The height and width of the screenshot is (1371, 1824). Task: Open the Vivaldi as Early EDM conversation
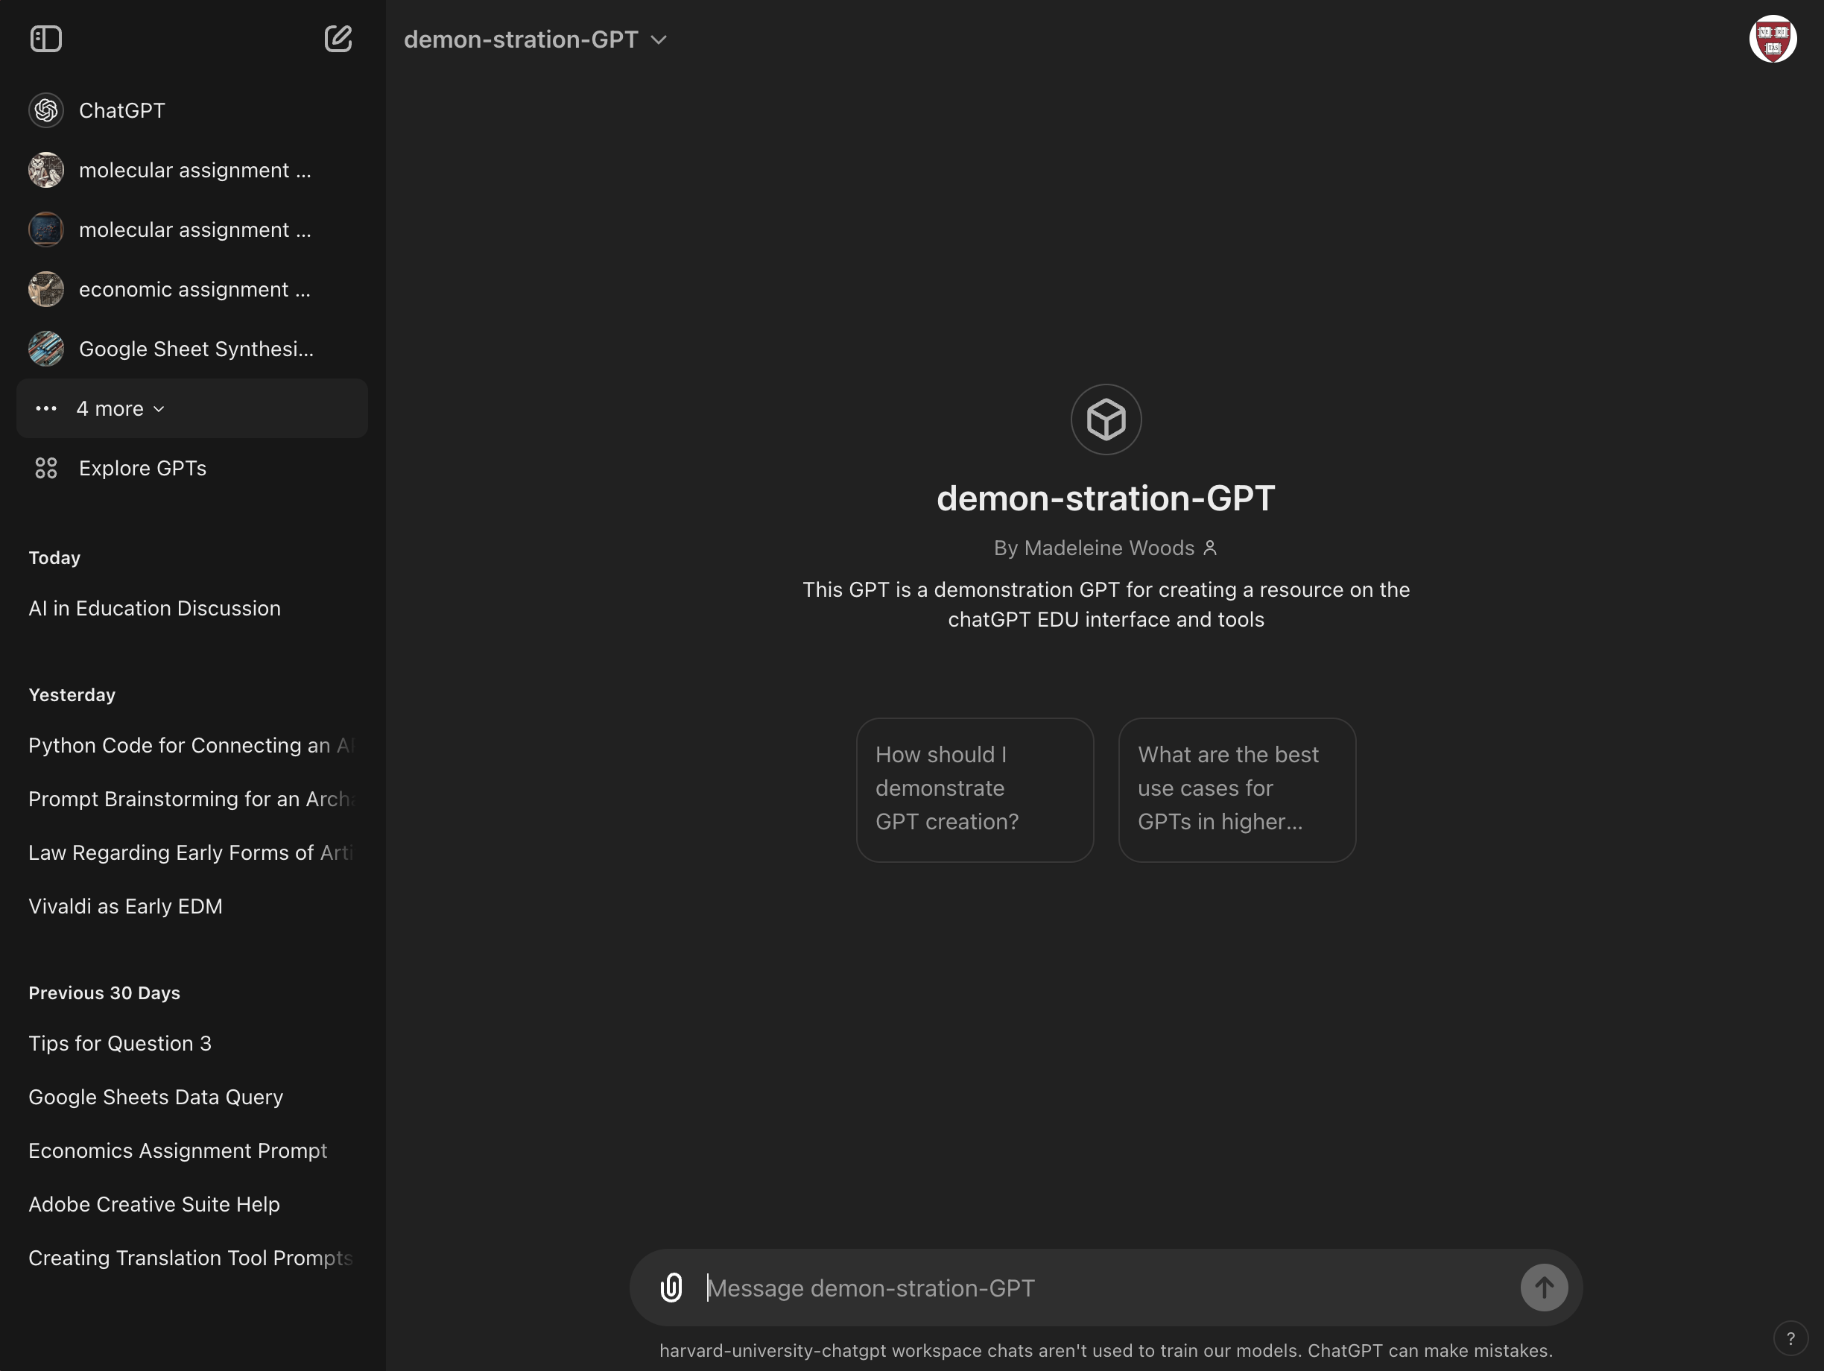coord(125,905)
